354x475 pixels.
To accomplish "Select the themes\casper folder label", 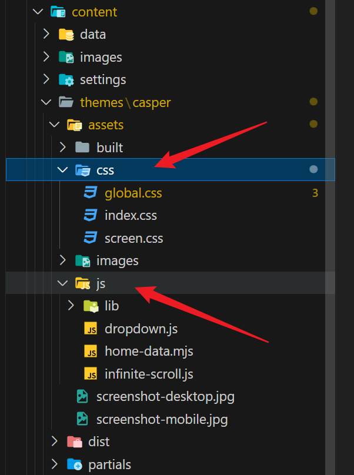I will point(125,102).
